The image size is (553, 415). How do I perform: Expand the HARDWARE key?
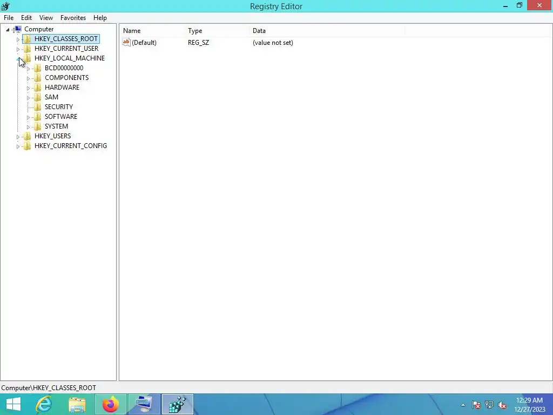28,88
